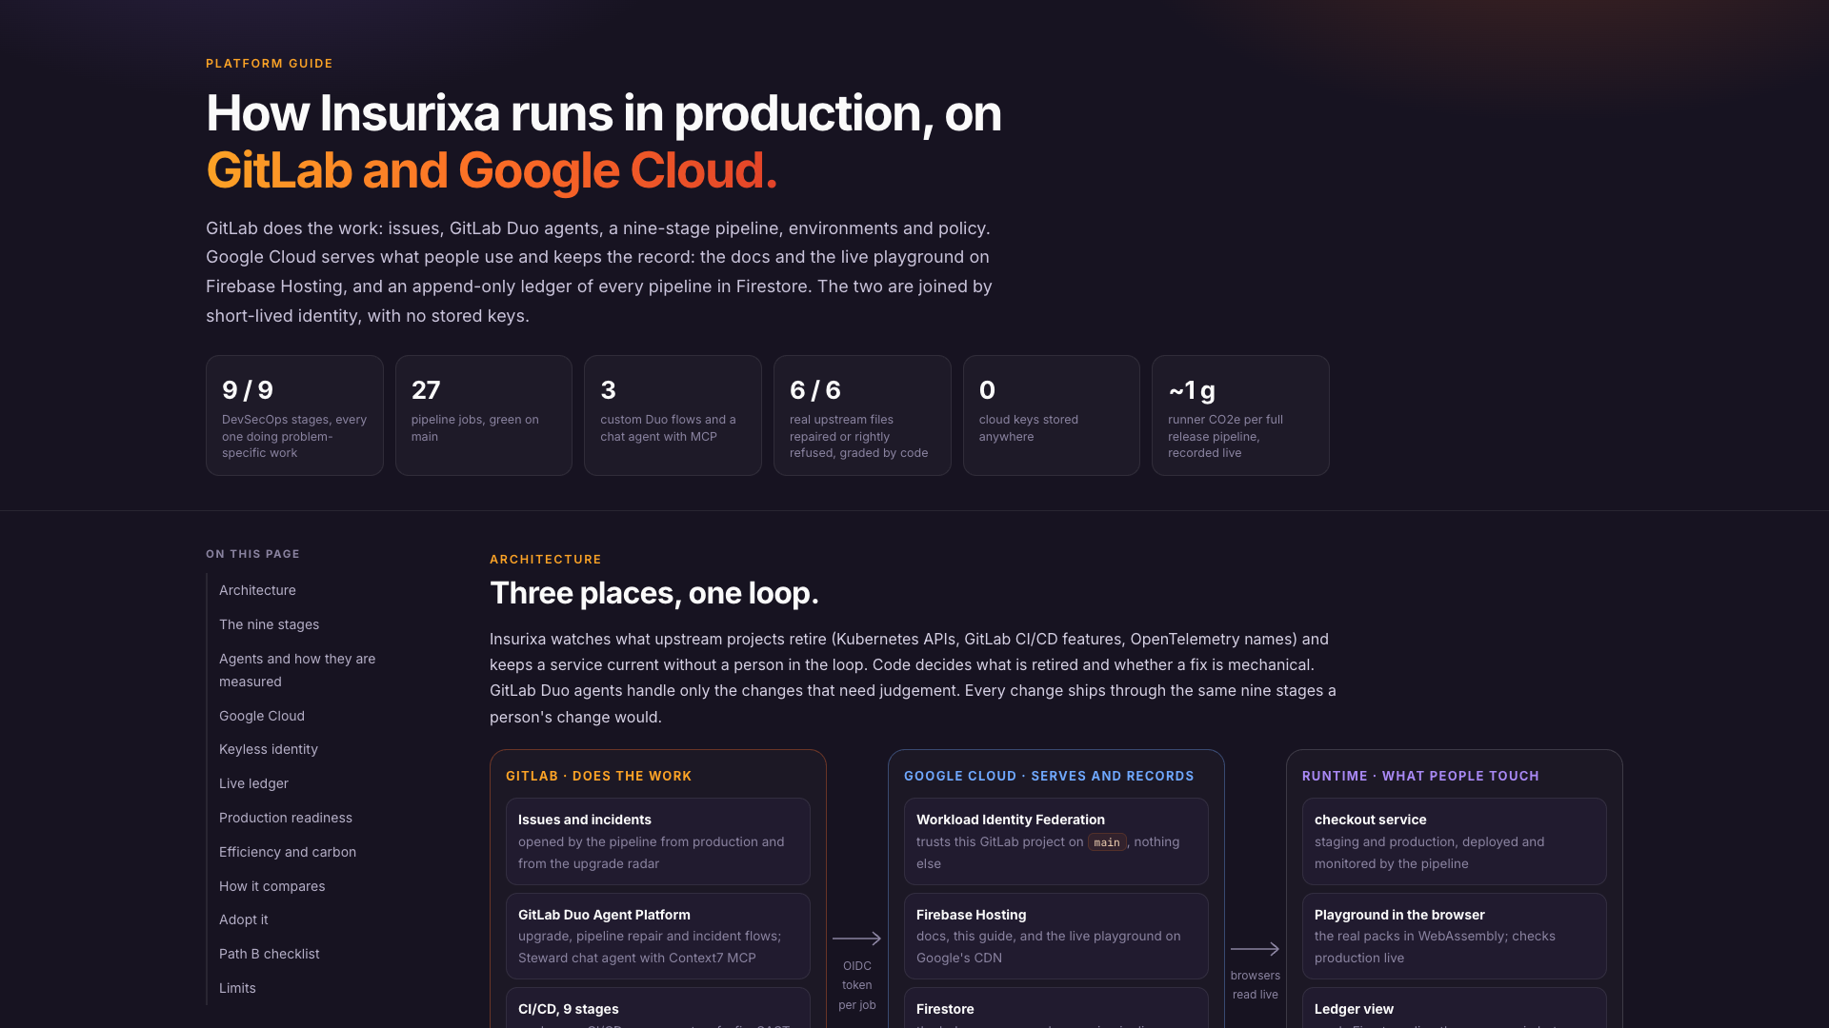Click the 'ON THIS PAGE' sidebar label

[x=252, y=554]
